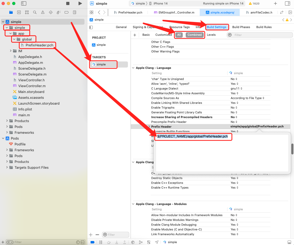Click the build settings vertical scrollbar
The width and height of the screenshot is (294, 245).
292,149
